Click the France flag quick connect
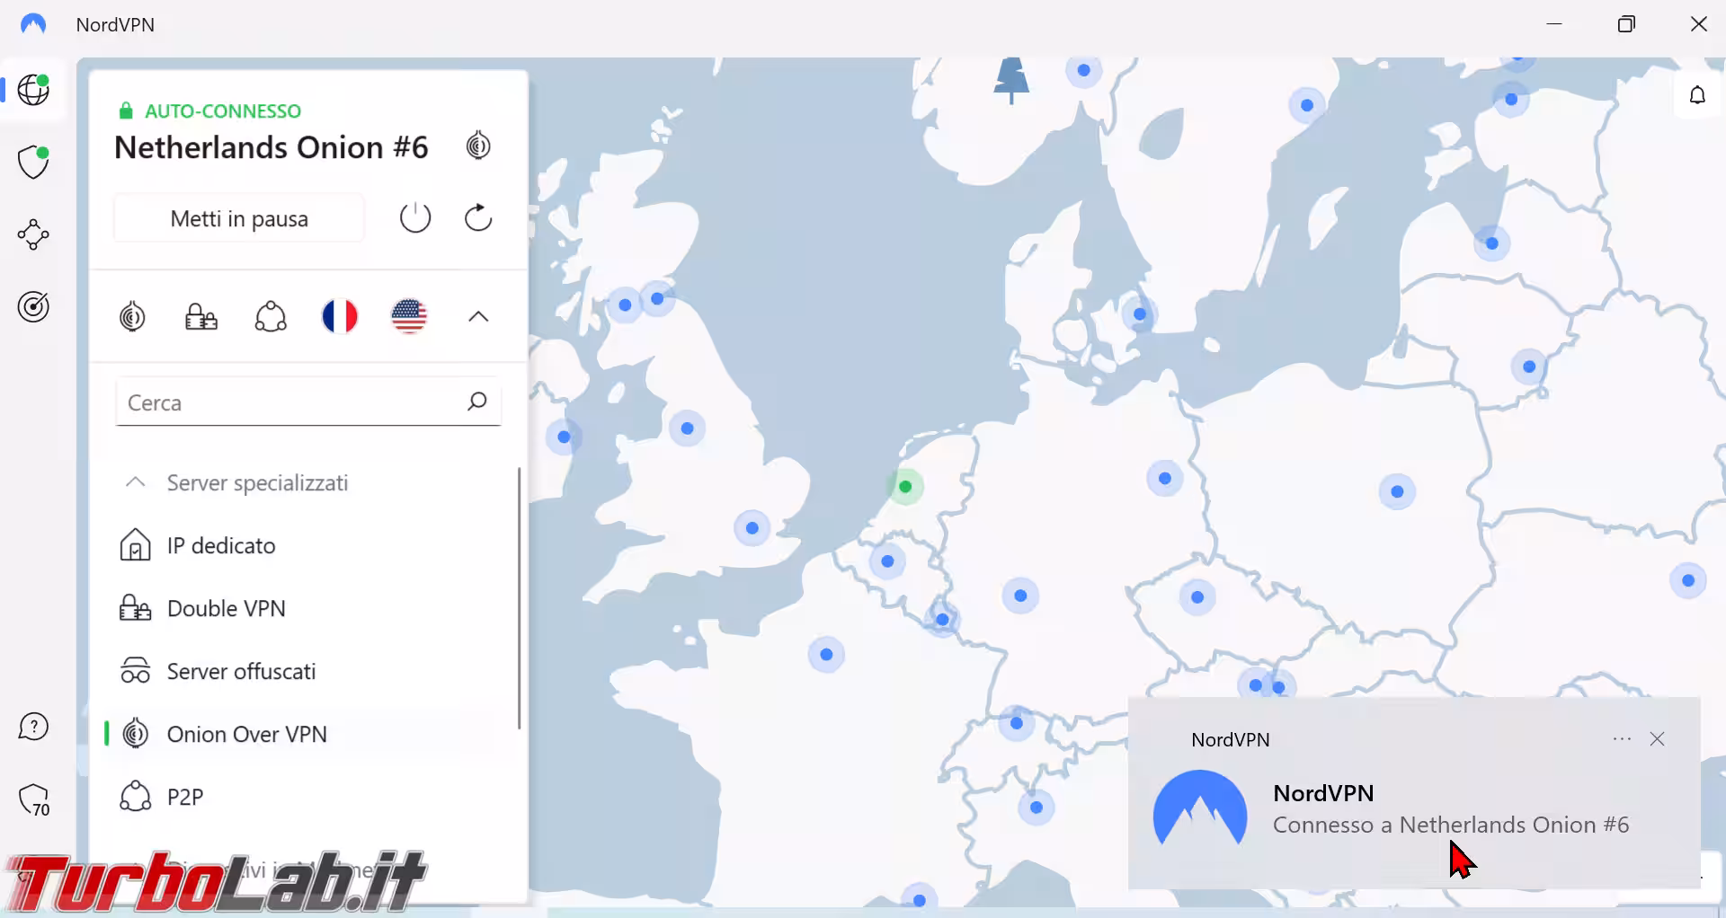Image resolution: width=1726 pixels, height=918 pixels. [x=340, y=316]
